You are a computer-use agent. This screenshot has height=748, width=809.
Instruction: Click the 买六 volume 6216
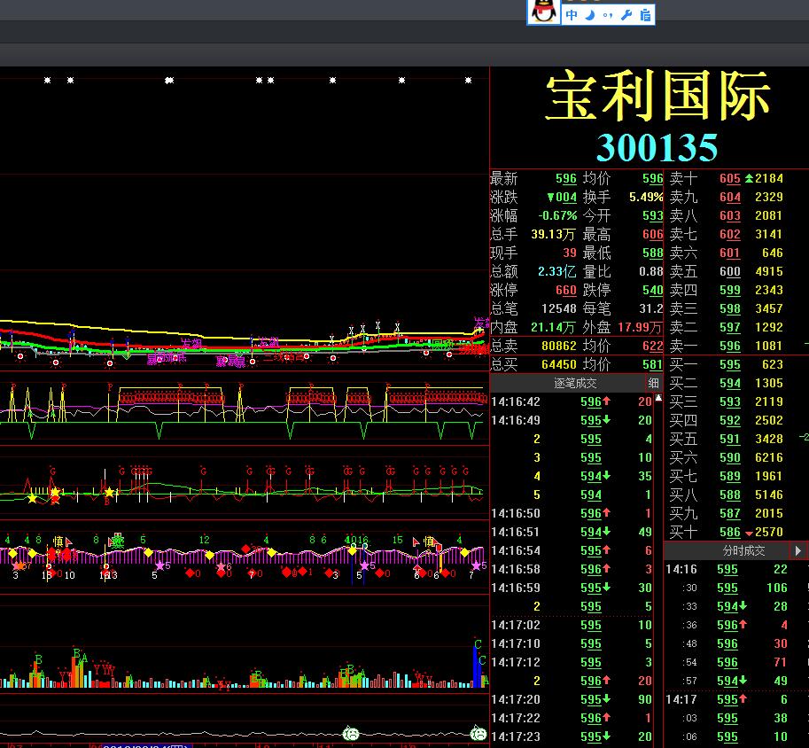tap(769, 457)
